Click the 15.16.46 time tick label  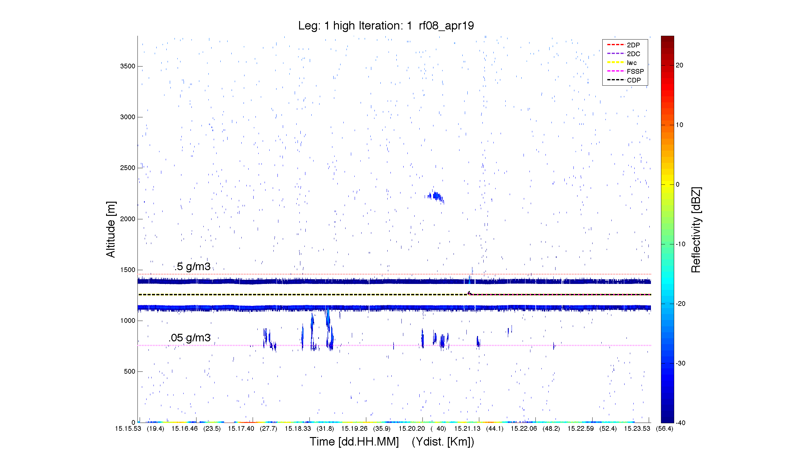click(185, 429)
